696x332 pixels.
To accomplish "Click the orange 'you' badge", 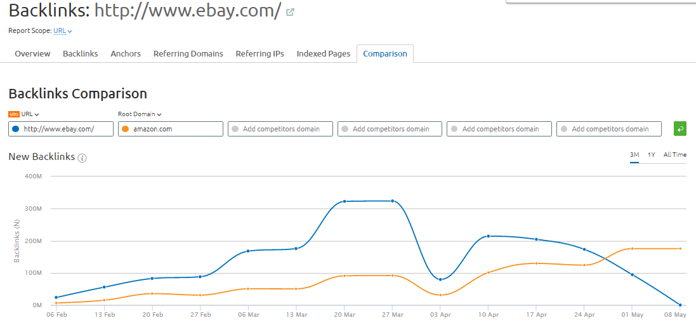I will (x=14, y=114).
